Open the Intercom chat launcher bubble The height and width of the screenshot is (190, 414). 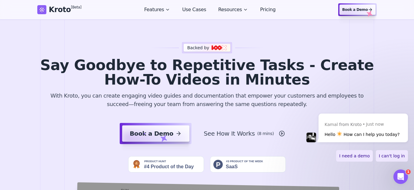(401, 177)
